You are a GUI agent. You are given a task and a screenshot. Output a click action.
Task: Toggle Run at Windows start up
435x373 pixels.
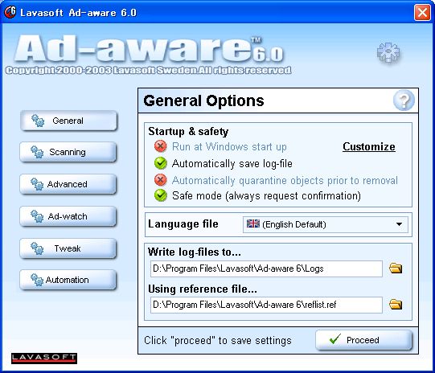161,146
